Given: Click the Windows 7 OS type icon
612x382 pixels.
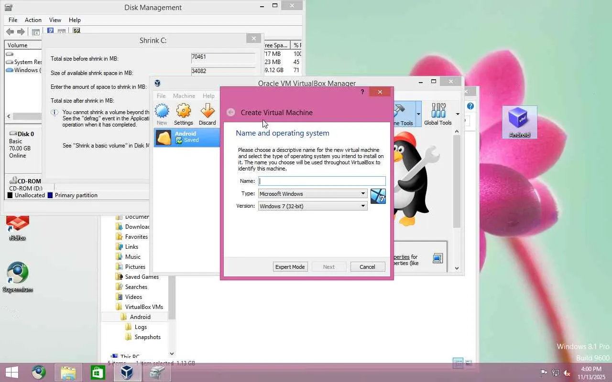Looking at the screenshot, I should [378, 196].
